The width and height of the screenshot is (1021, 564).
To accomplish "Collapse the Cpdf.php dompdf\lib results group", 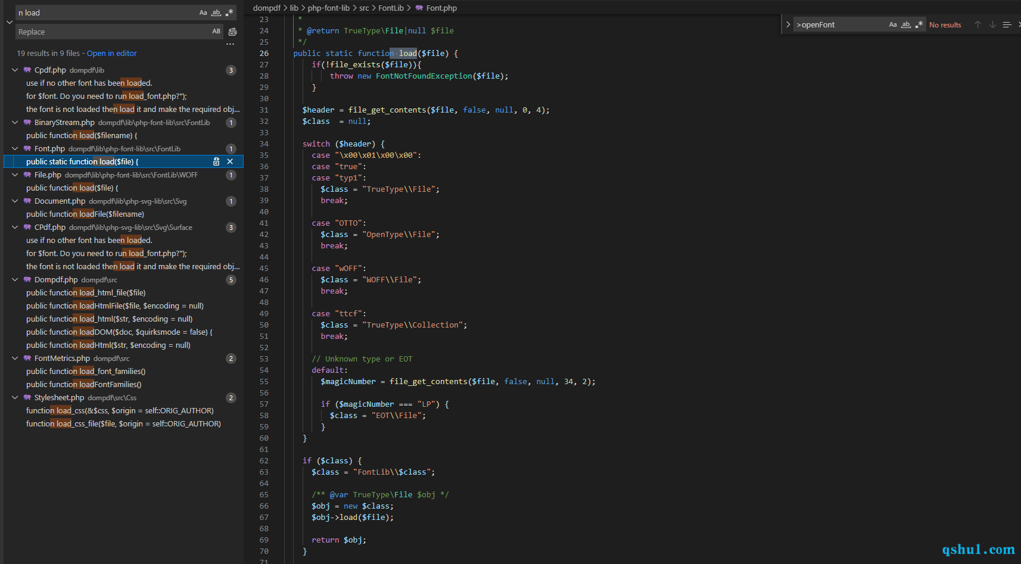I will pyautogui.click(x=15, y=70).
